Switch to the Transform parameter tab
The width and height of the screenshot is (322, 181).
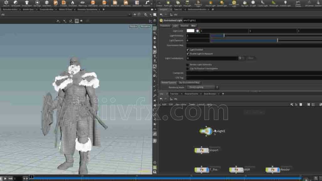click(165, 26)
